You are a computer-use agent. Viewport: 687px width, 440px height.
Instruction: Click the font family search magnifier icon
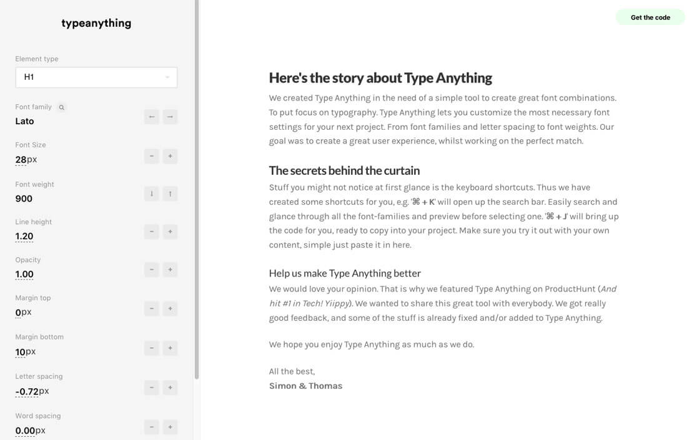61,107
